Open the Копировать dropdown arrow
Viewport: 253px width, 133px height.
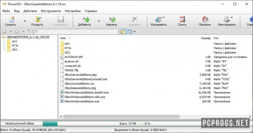point(164,18)
